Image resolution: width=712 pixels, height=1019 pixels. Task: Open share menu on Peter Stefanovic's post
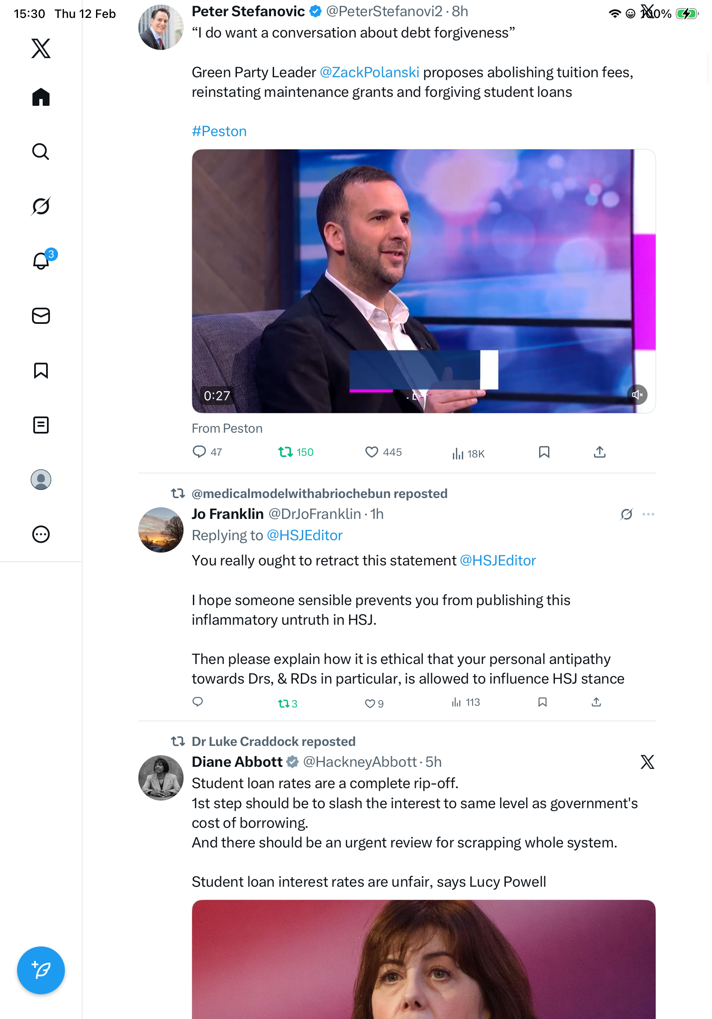599,452
